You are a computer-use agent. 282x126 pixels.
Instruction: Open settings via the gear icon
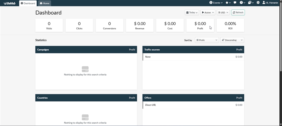(258, 3)
